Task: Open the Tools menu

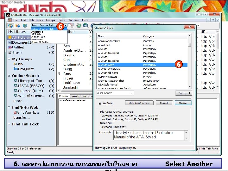Action: (x=62, y=20)
